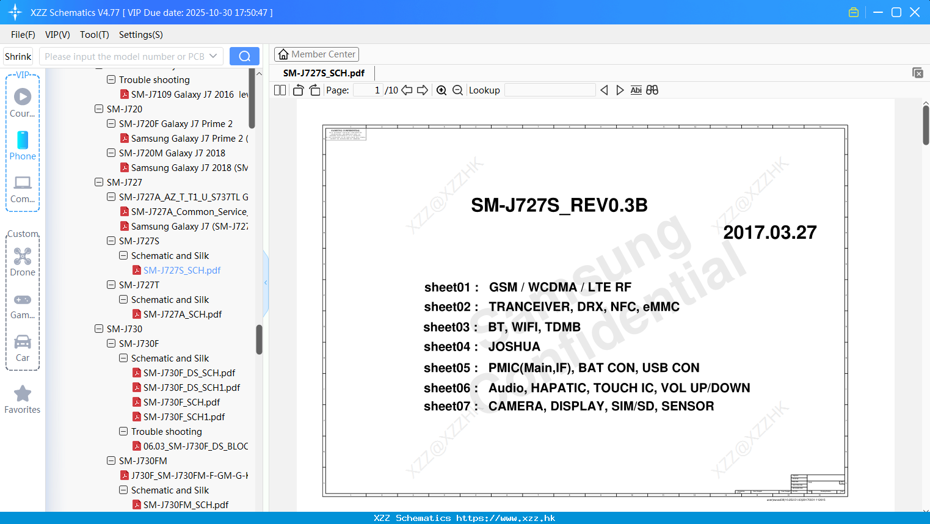Rotate page clockwise icon
This screenshot has height=524, width=930.
pyautogui.click(x=314, y=90)
